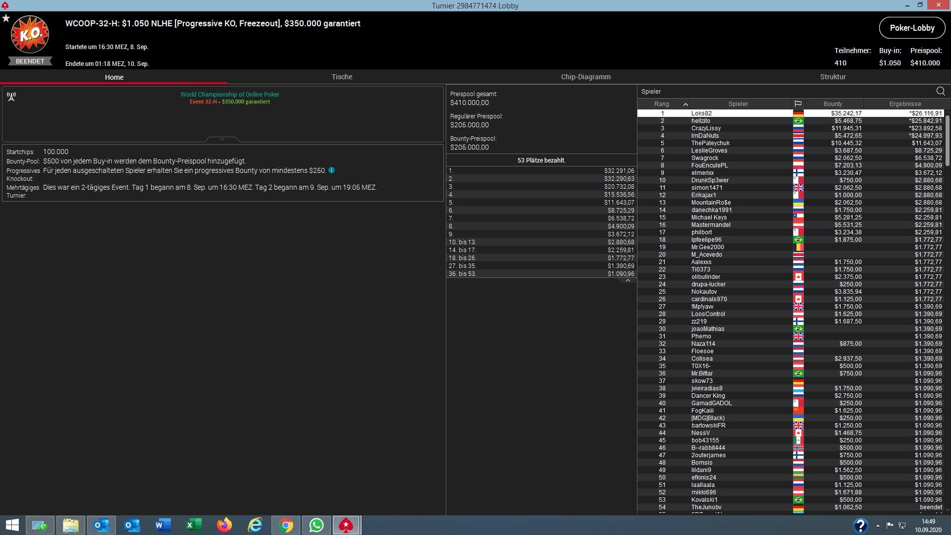Click the progressive knockout info icon
951x535 pixels.
click(332, 170)
